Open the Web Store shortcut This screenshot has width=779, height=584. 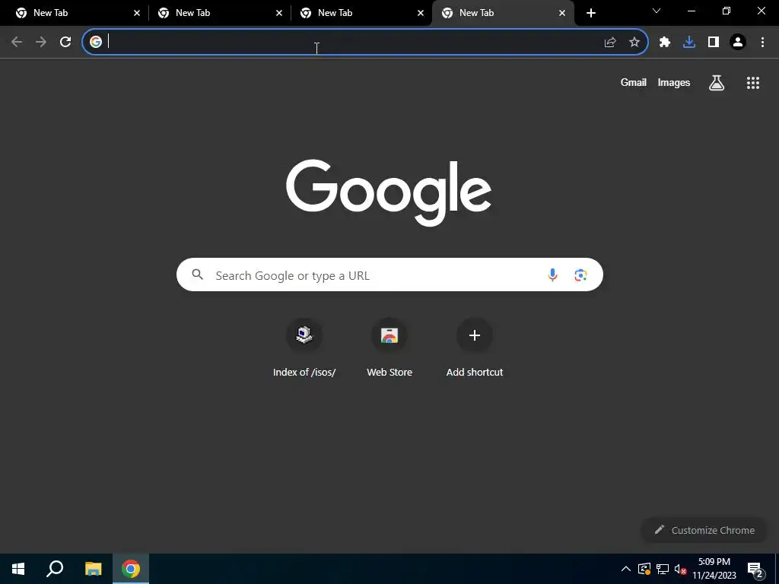click(x=389, y=348)
